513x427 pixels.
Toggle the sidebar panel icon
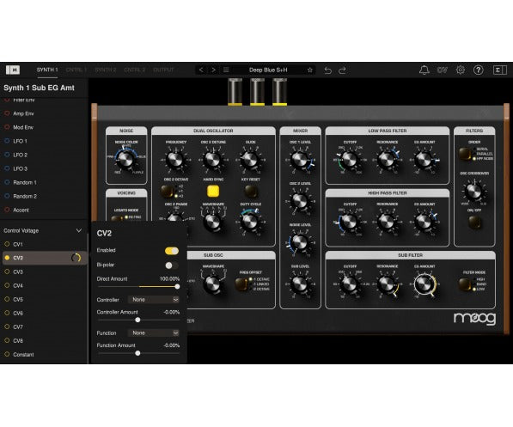500,70
